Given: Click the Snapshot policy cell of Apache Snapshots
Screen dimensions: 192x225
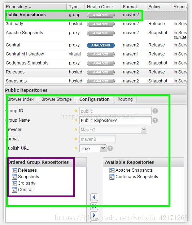Looking at the screenshot, I should click(x=158, y=33).
